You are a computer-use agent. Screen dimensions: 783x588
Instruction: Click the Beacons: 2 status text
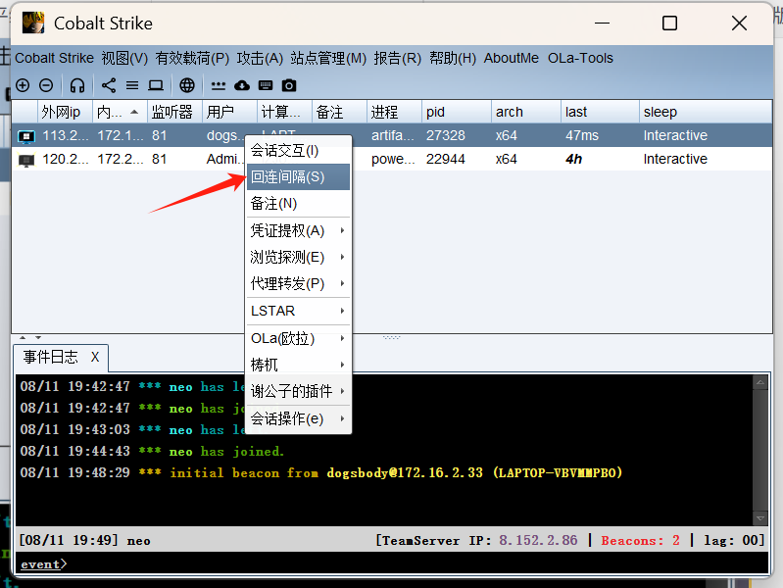[640, 540]
